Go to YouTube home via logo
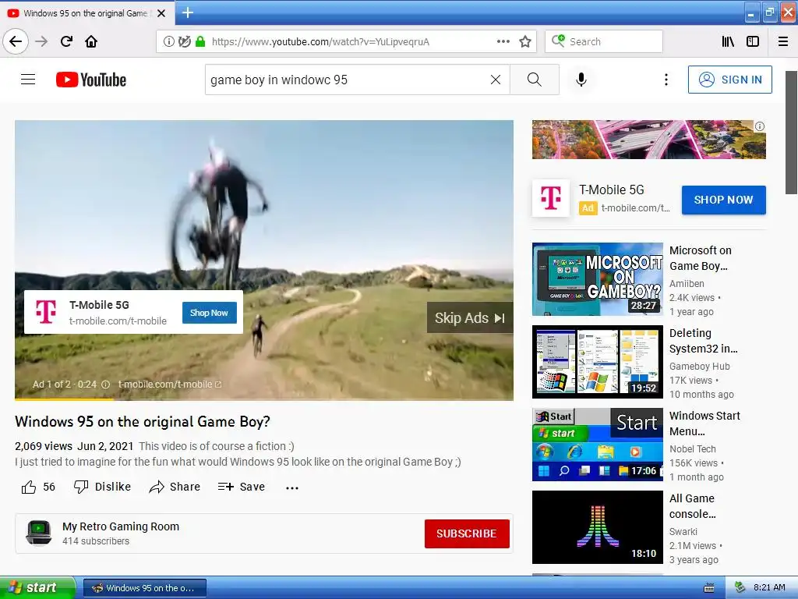798x599 pixels. [91, 80]
